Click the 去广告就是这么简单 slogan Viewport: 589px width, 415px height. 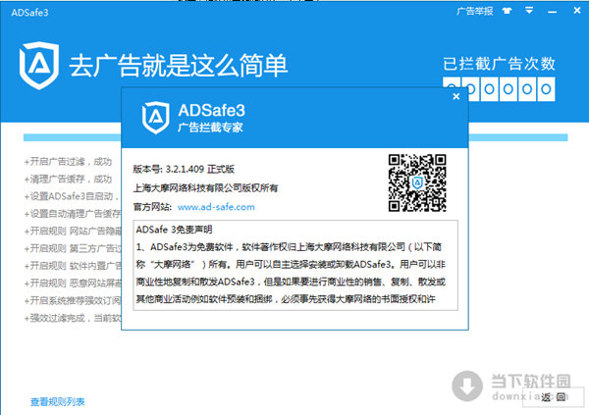(179, 66)
